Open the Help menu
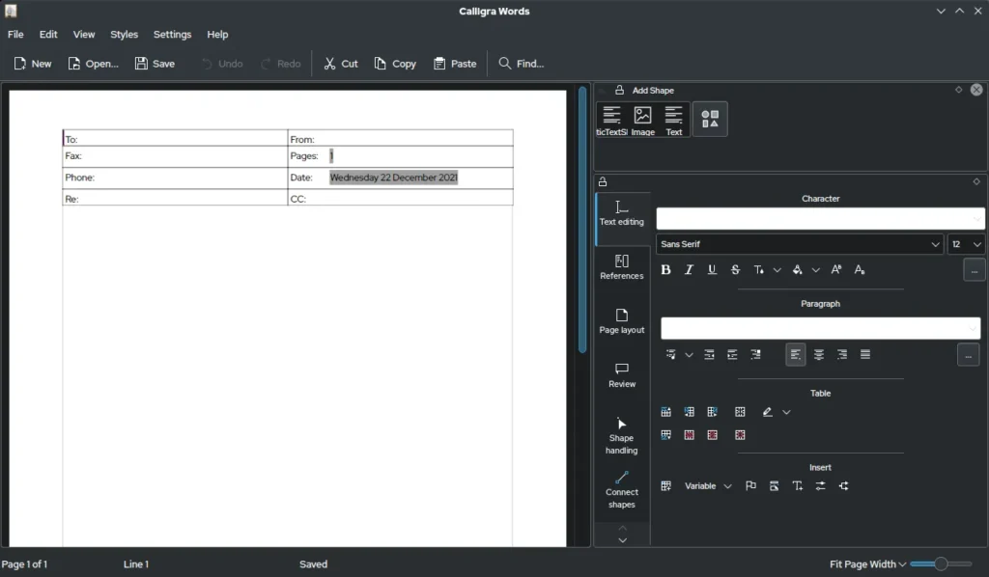This screenshot has height=577, width=989. coord(217,35)
